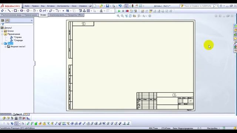Open the Файл menu

coord(27,6)
